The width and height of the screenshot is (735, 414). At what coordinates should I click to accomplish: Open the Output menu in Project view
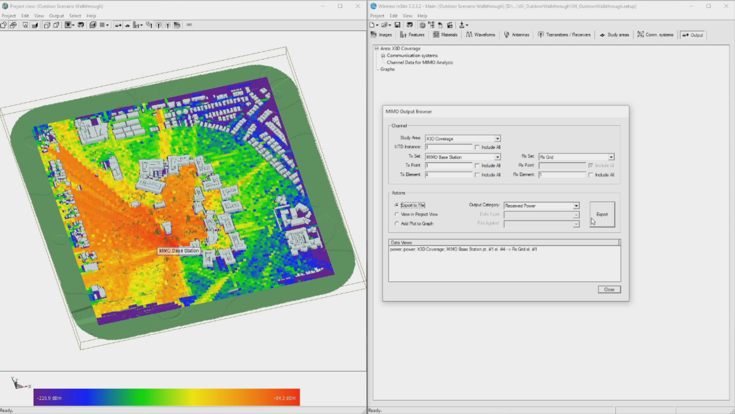tap(56, 16)
